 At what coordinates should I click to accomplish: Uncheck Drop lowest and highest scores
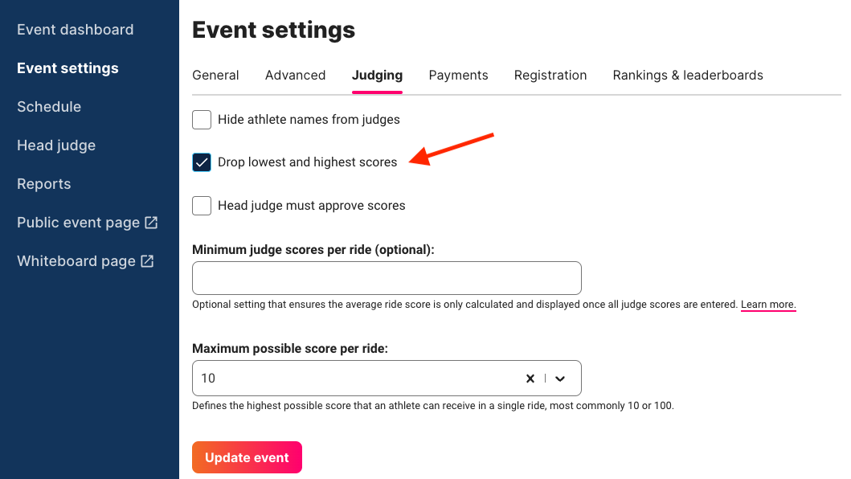[x=202, y=162]
